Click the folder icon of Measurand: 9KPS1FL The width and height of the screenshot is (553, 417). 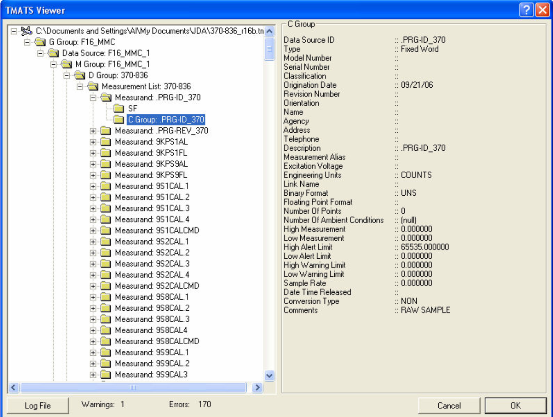tap(106, 153)
